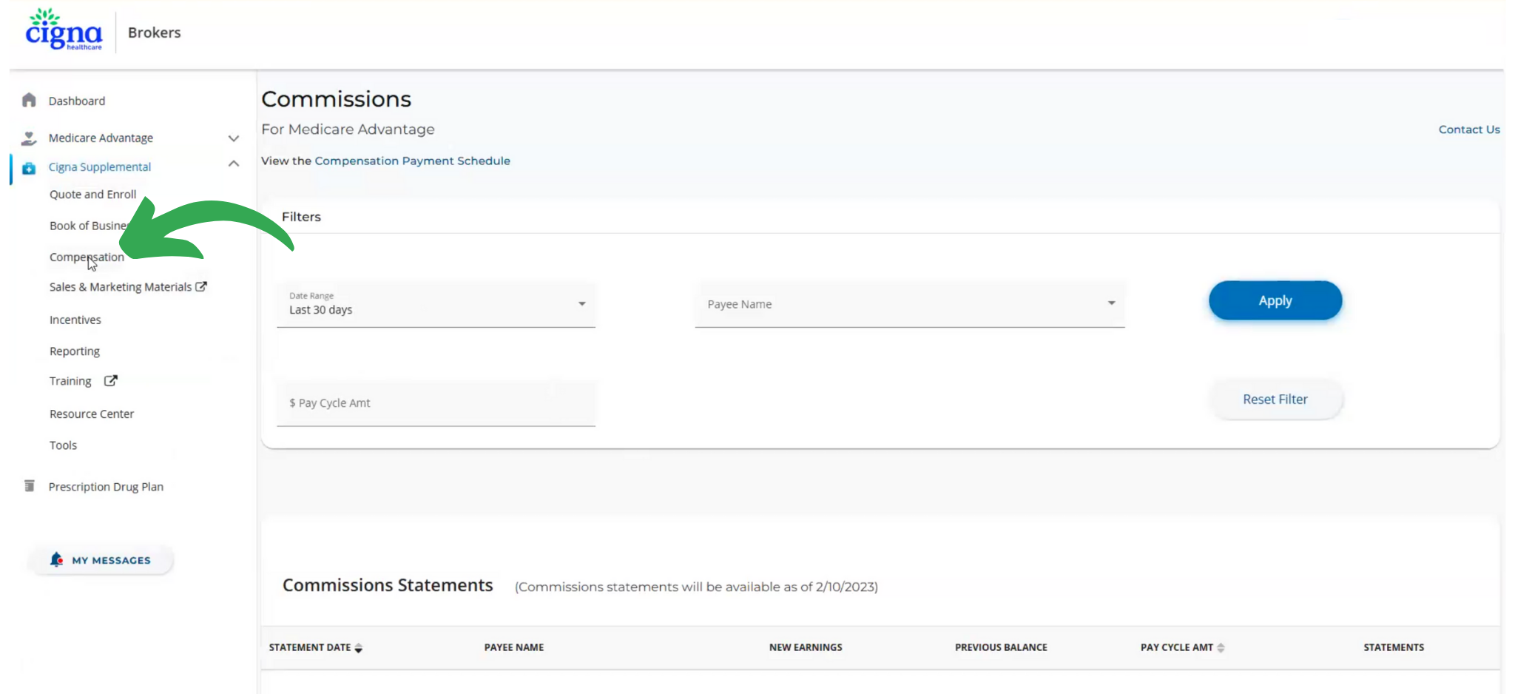1515x694 pixels.
Task: Click the For Medicare Advantage subtitle
Action: (x=348, y=129)
